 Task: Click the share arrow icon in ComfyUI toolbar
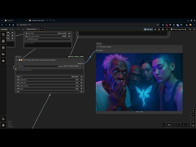click(167, 29)
